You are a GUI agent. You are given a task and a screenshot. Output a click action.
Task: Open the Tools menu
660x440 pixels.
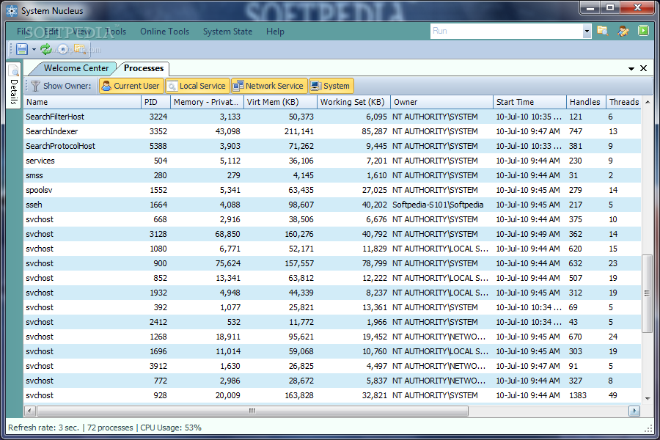coord(116,32)
